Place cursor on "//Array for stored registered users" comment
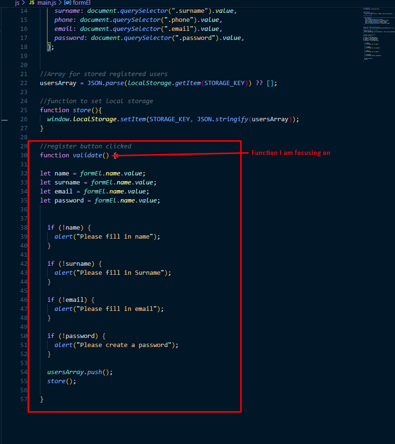 click(103, 74)
